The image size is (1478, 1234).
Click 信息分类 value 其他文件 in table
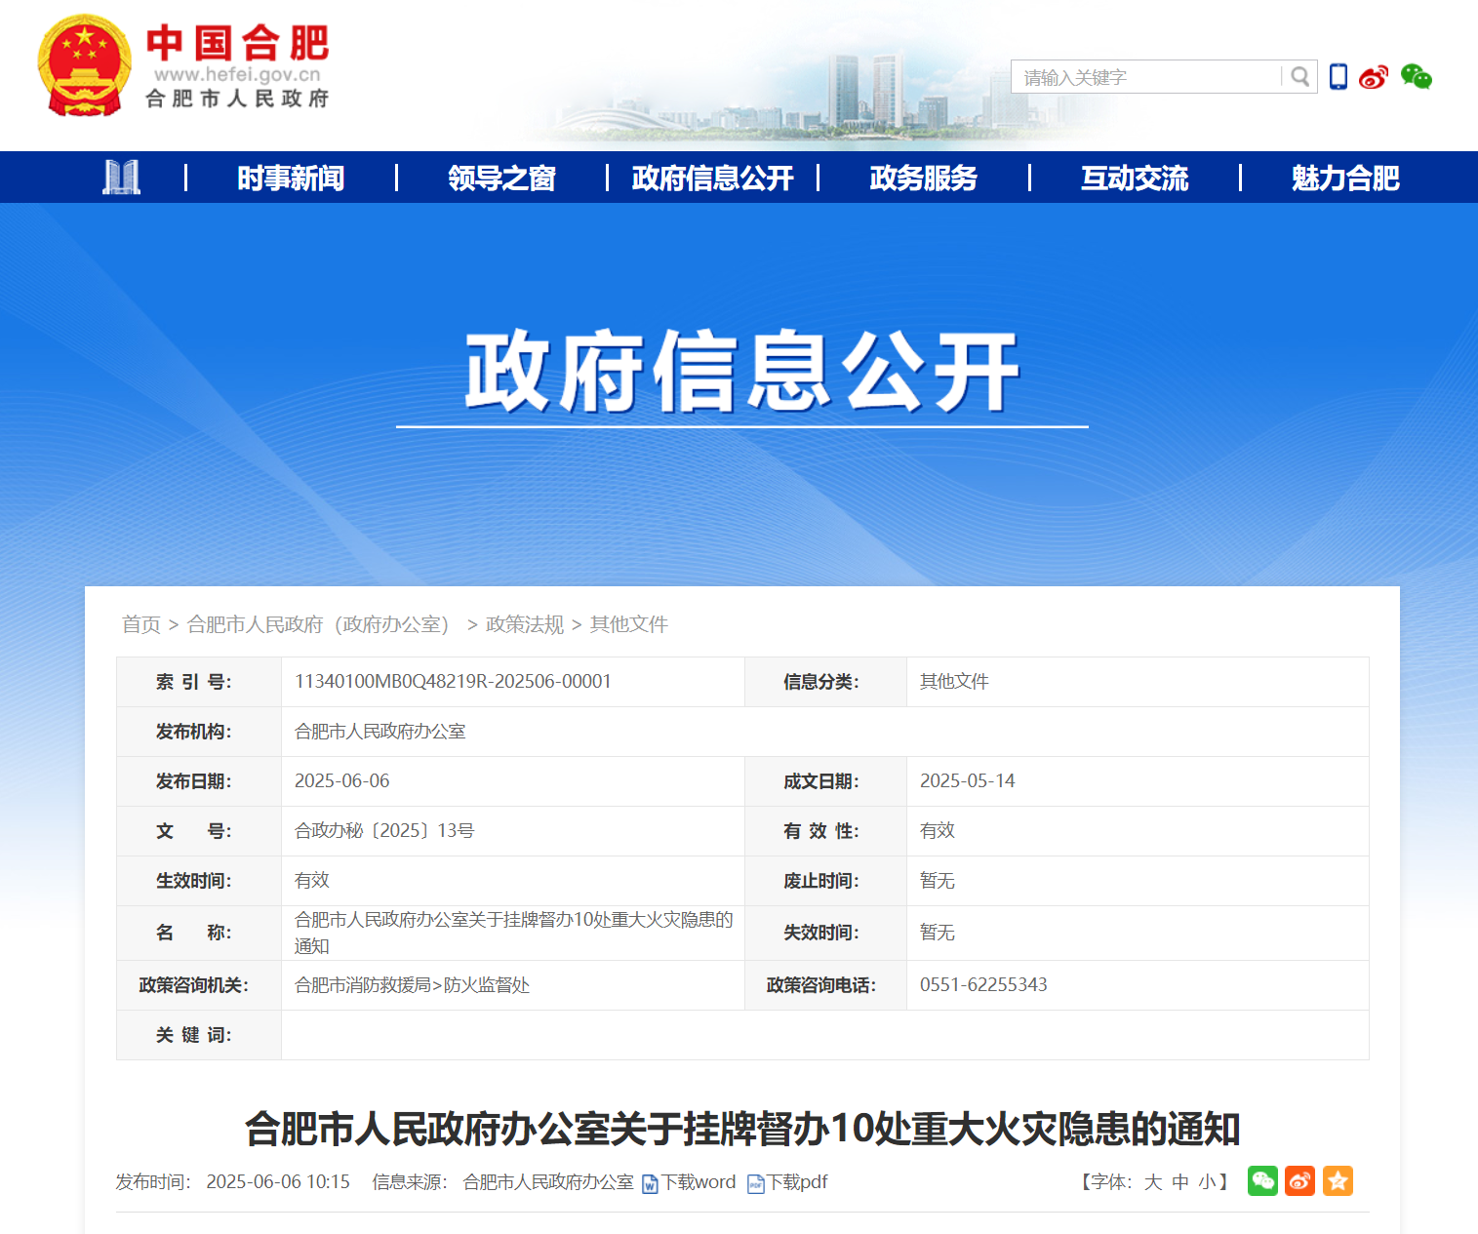954,681
